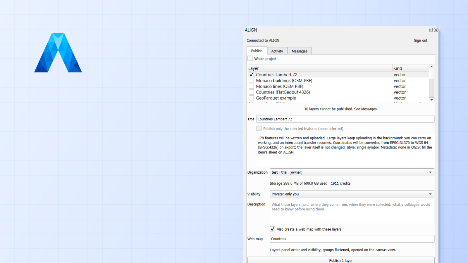Check the Monaco lines (OSM PBF) layer

pos(251,86)
